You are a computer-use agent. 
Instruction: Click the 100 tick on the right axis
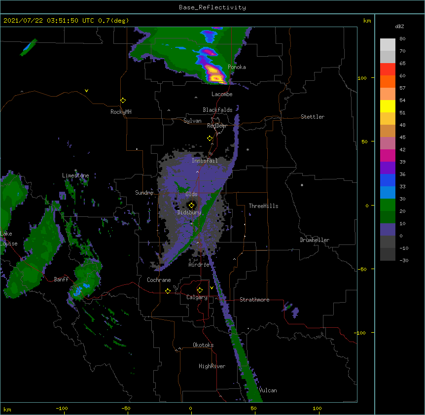[x=362, y=78]
